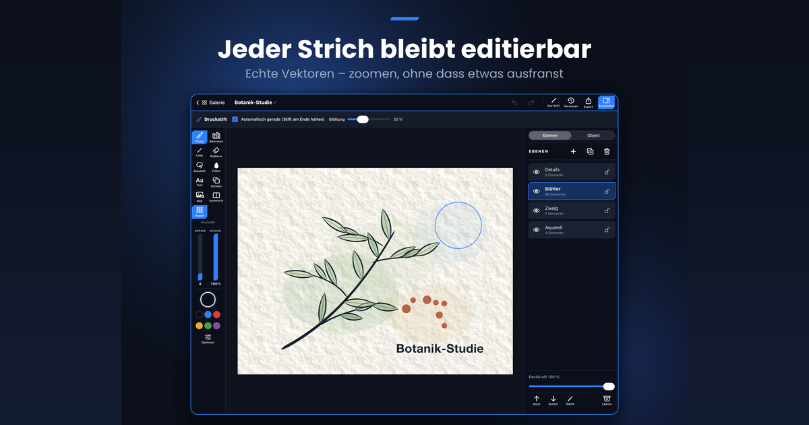Open the Export menu
Screen dimensions: 809x425
pos(589,102)
